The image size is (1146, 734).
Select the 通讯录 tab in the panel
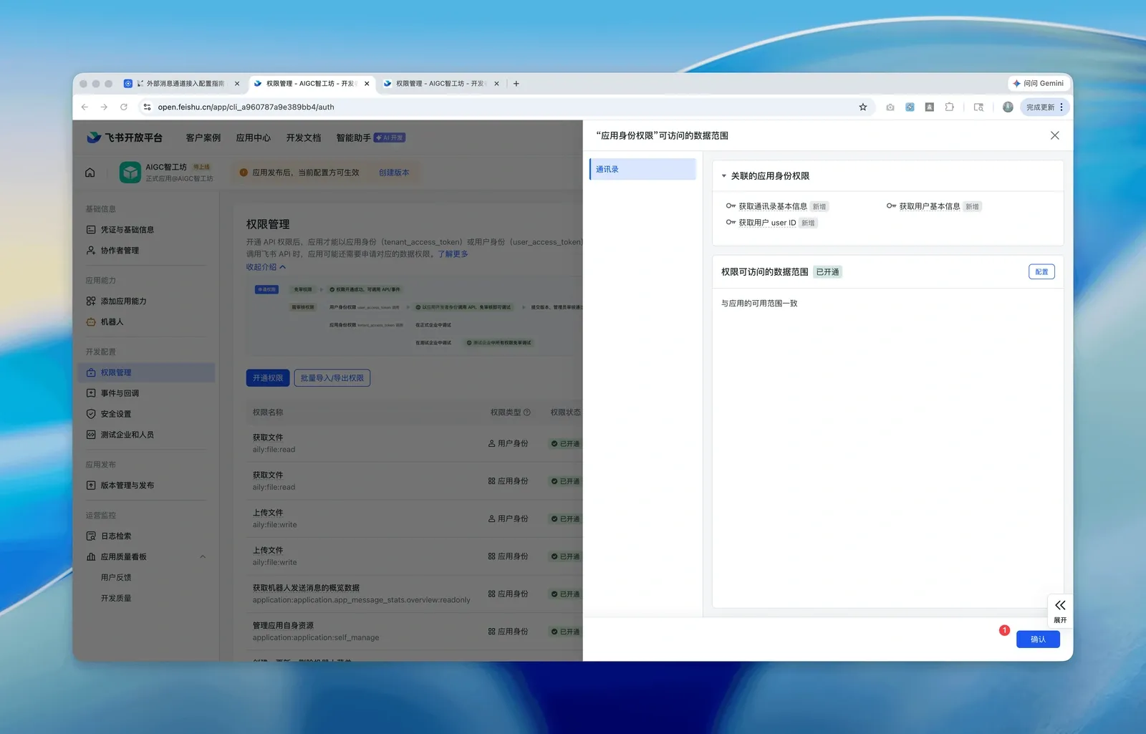pos(642,169)
